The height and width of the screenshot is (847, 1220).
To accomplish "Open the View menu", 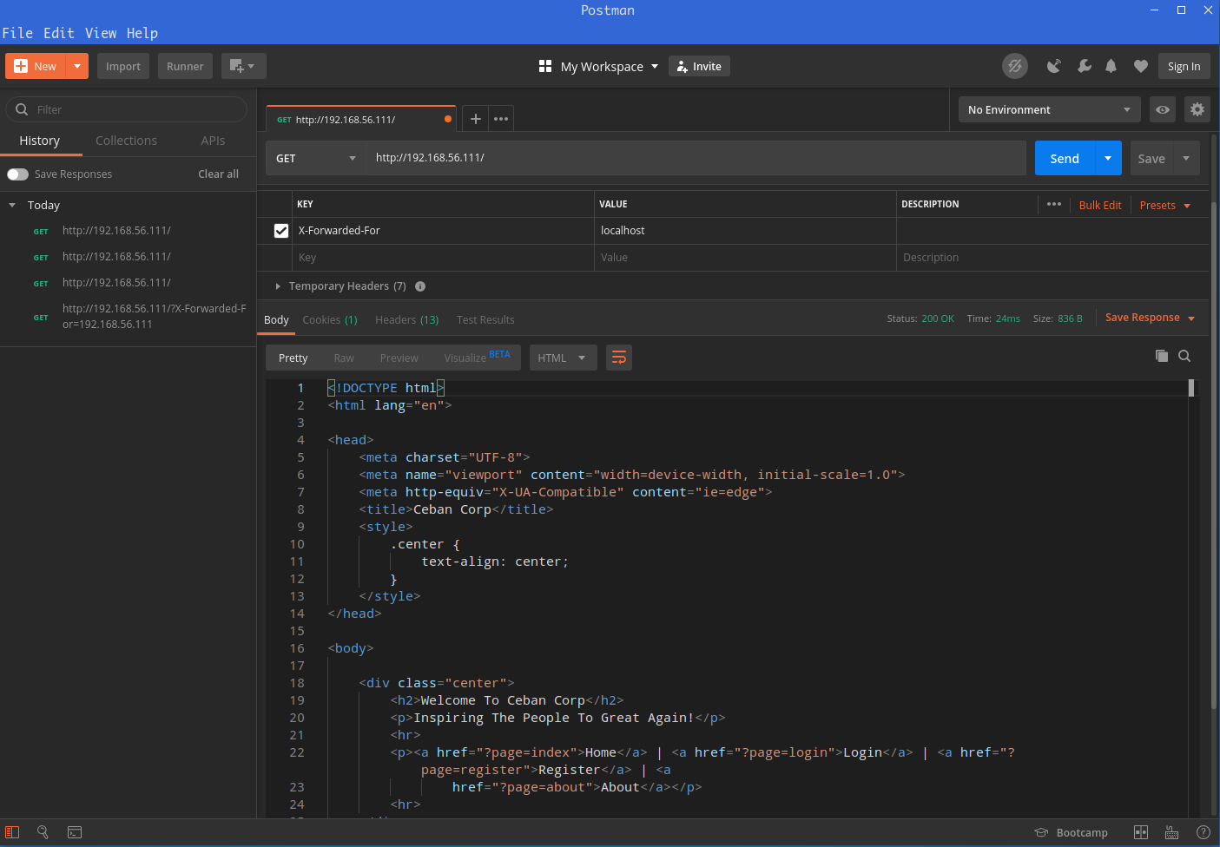I will [x=101, y=33].
